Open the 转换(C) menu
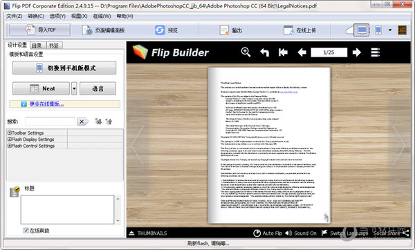Image resolution: width=415 pixels, height=250 pixels. point(36,16)
